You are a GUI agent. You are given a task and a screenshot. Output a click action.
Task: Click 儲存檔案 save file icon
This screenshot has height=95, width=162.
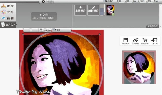[x=126, y=41]
